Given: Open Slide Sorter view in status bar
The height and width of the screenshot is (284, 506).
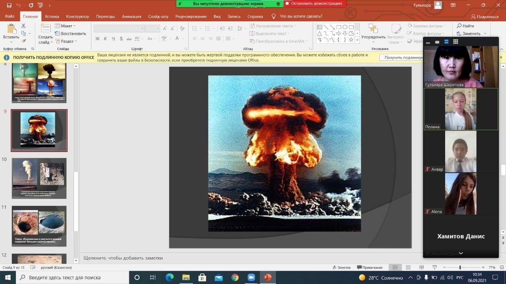Looking at the screenshot, I should [x=408, y=267].
